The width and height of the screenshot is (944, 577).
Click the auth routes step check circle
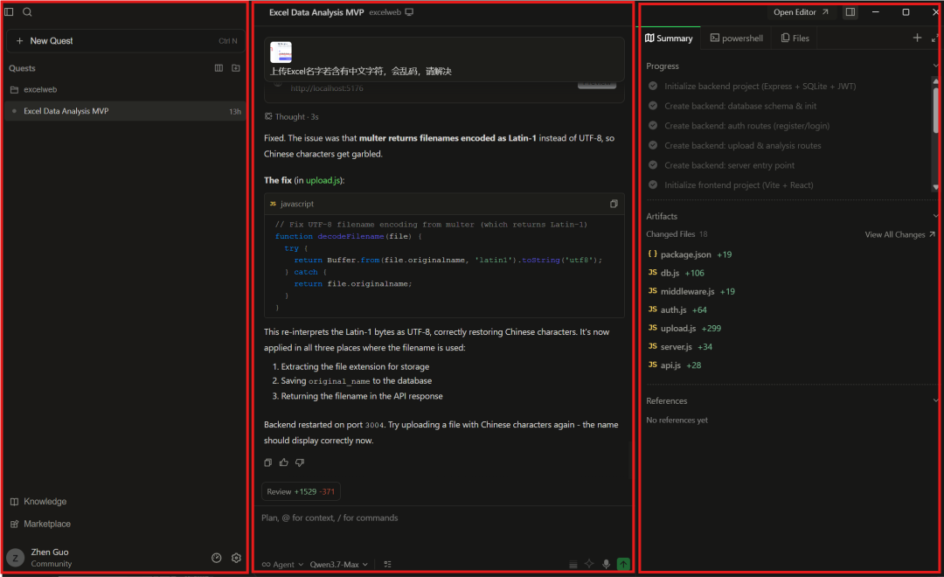(x=653, y=126)
